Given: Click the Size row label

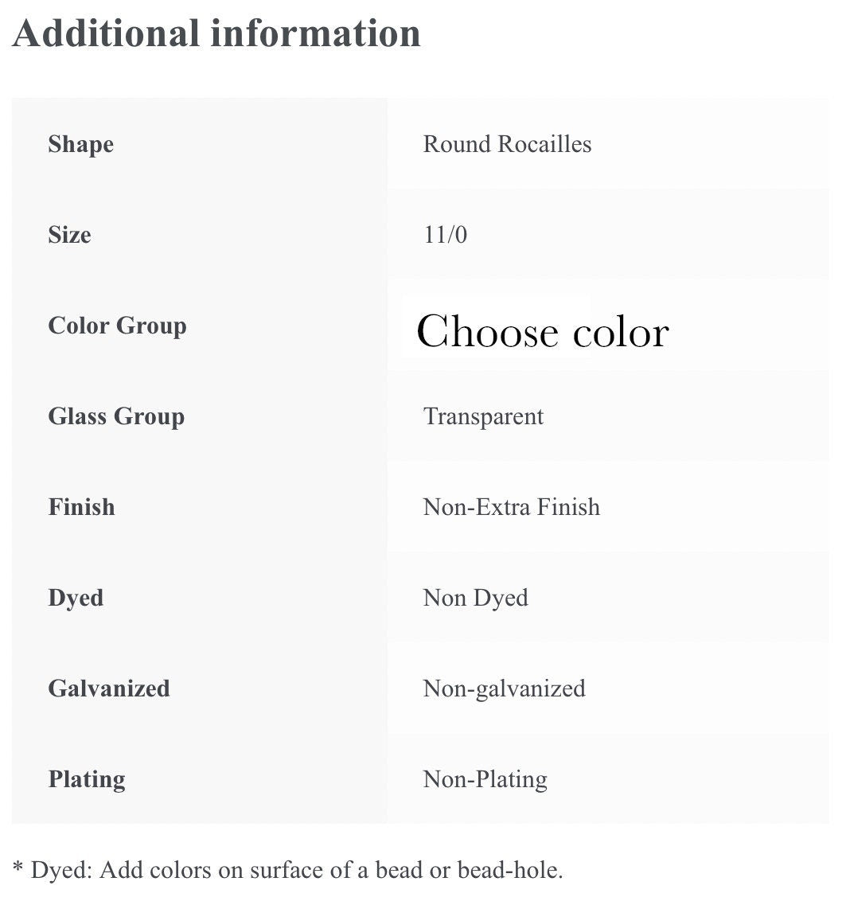Looking at the screenshot, I should 69,235.
